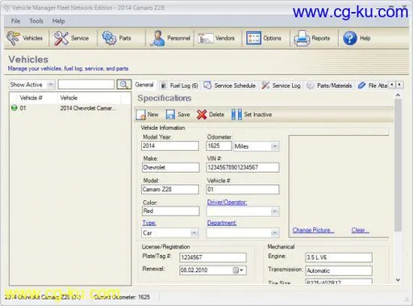Click the vertical scrollbar in Specifications panel
The image size is (413, 306).
tap(398, 165)
